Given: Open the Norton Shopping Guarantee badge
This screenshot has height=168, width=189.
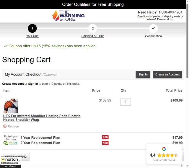Looking at the screenshot, I should pyautogui.click(x=11, y=162).
